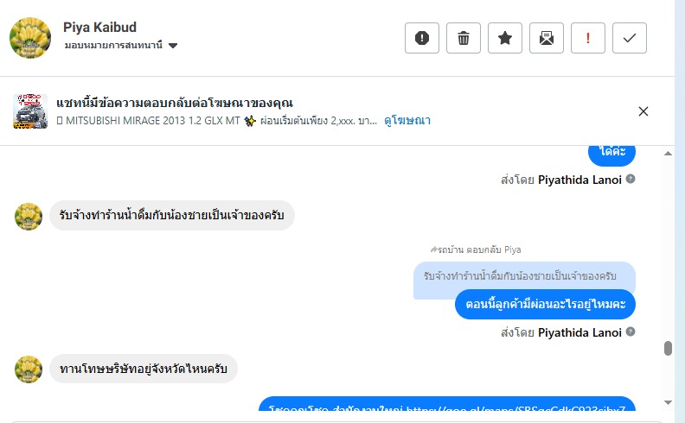
Task: Mark conversation done with checkmark icon
Action: coord(630,38)
